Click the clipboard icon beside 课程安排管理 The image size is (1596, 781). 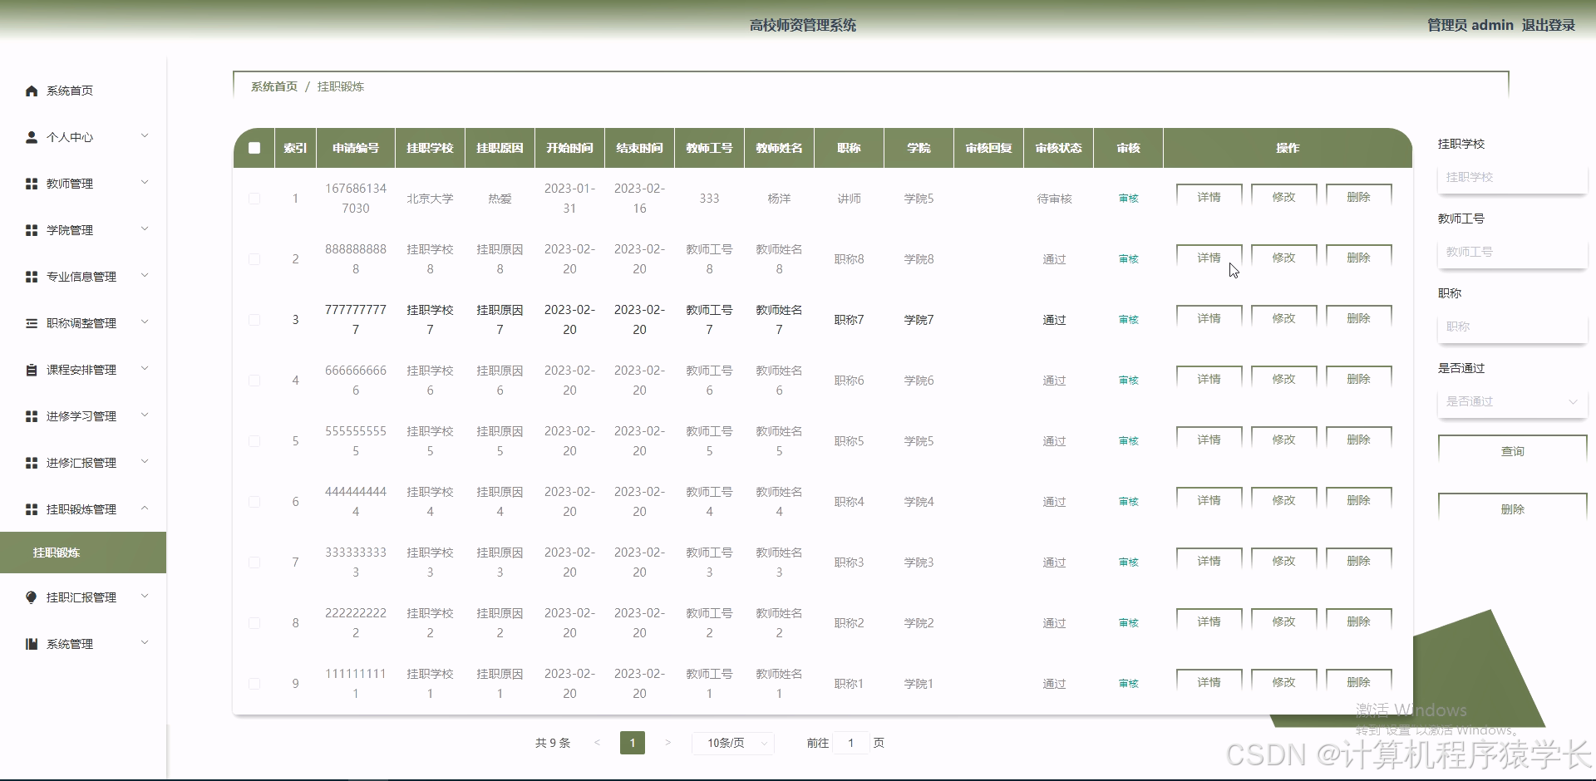point(32,370)
